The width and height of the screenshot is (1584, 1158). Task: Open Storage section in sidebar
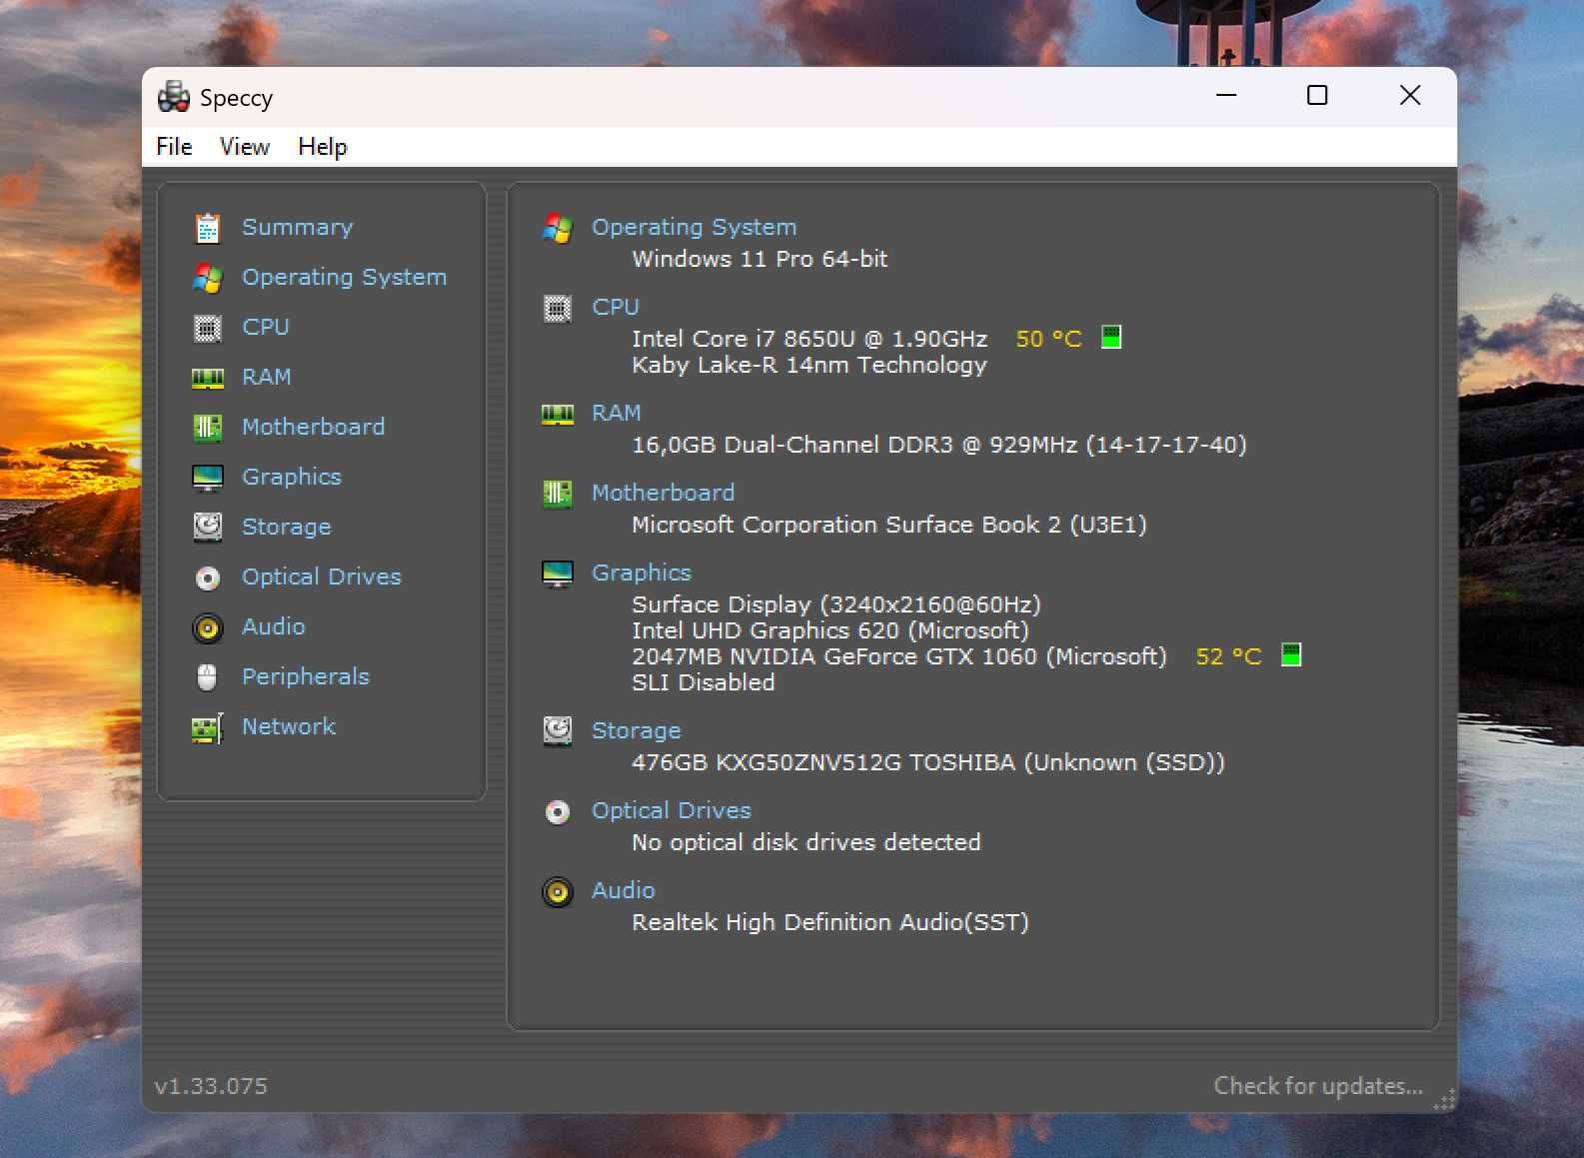[x=287, y=528]
